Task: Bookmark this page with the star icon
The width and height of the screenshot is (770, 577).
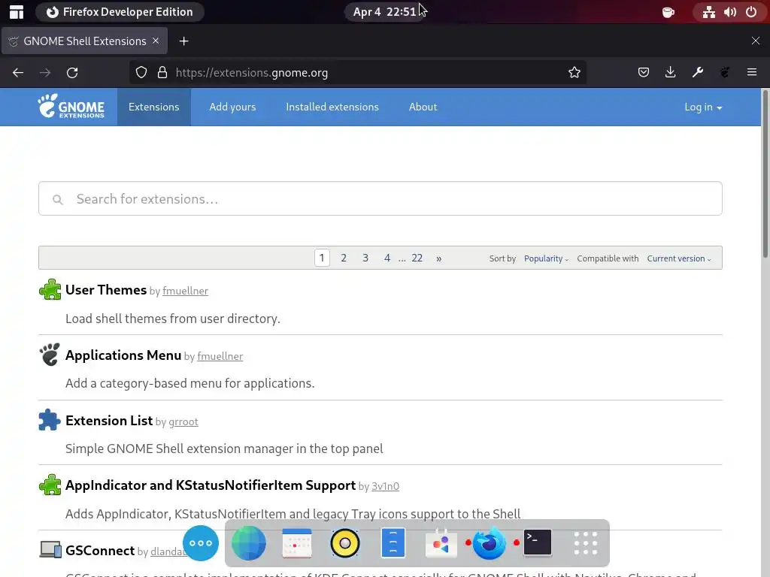Action: pyautogui.click(x=574, y=73)
